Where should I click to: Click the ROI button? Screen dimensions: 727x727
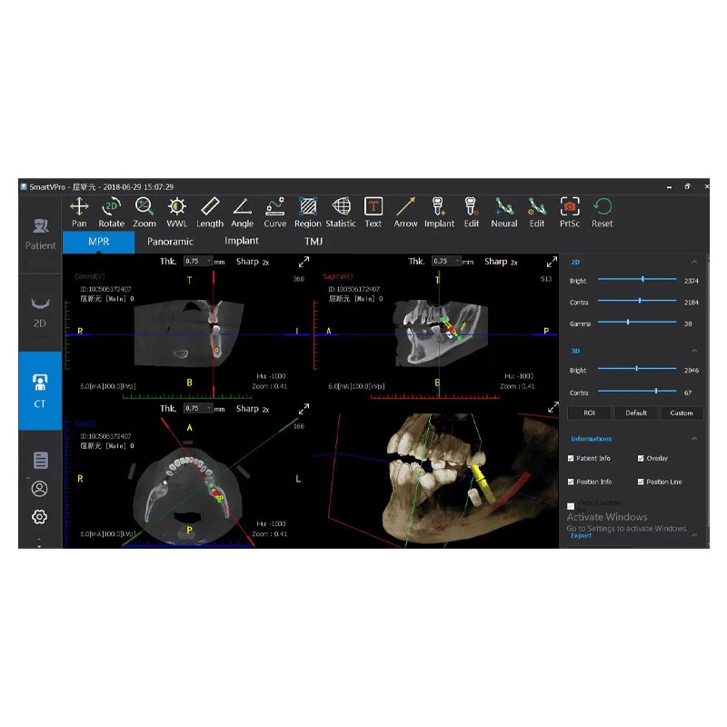[x=589, y=413]
